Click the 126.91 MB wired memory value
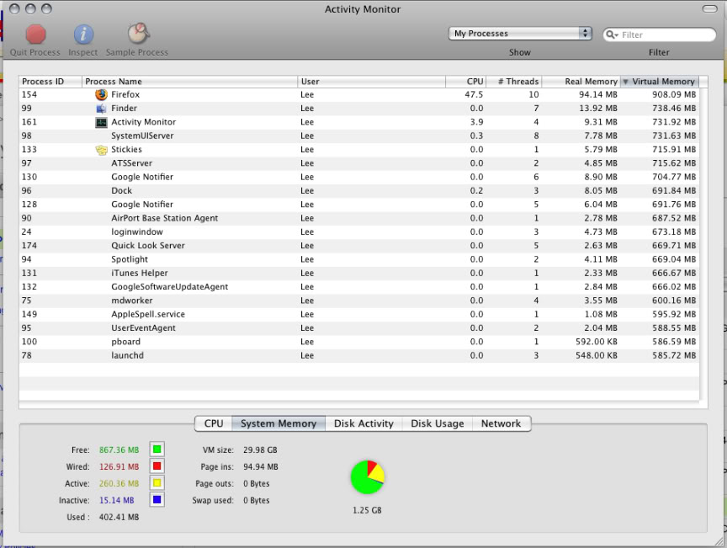727x548 pixels. pyautogui.click(x=119, y=467)
